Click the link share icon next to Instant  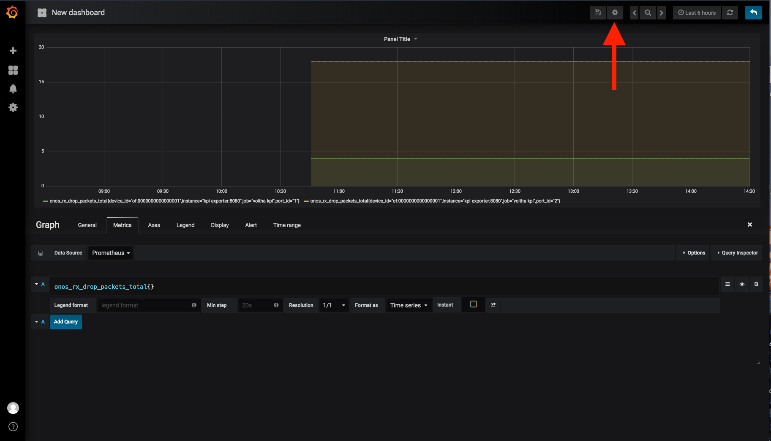[x=493, y=305]
